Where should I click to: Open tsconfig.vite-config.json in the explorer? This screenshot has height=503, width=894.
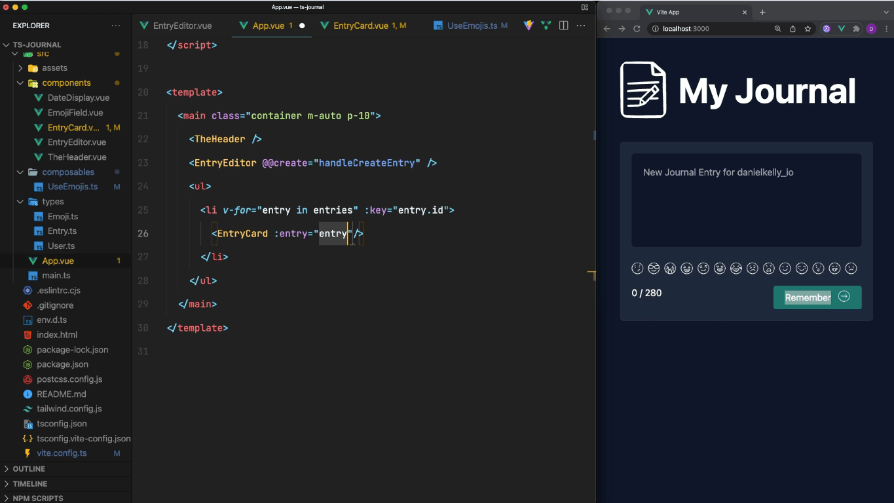point(84,439)
